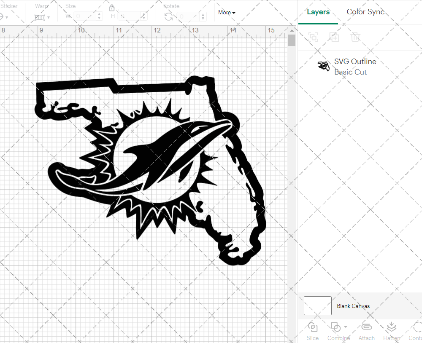
Task: Toggle the size aspect ratio lock
Action: click(112, 8)
